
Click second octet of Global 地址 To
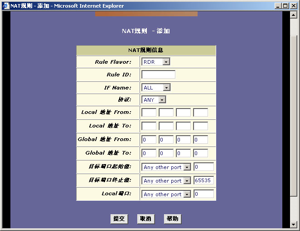(166, 153)
